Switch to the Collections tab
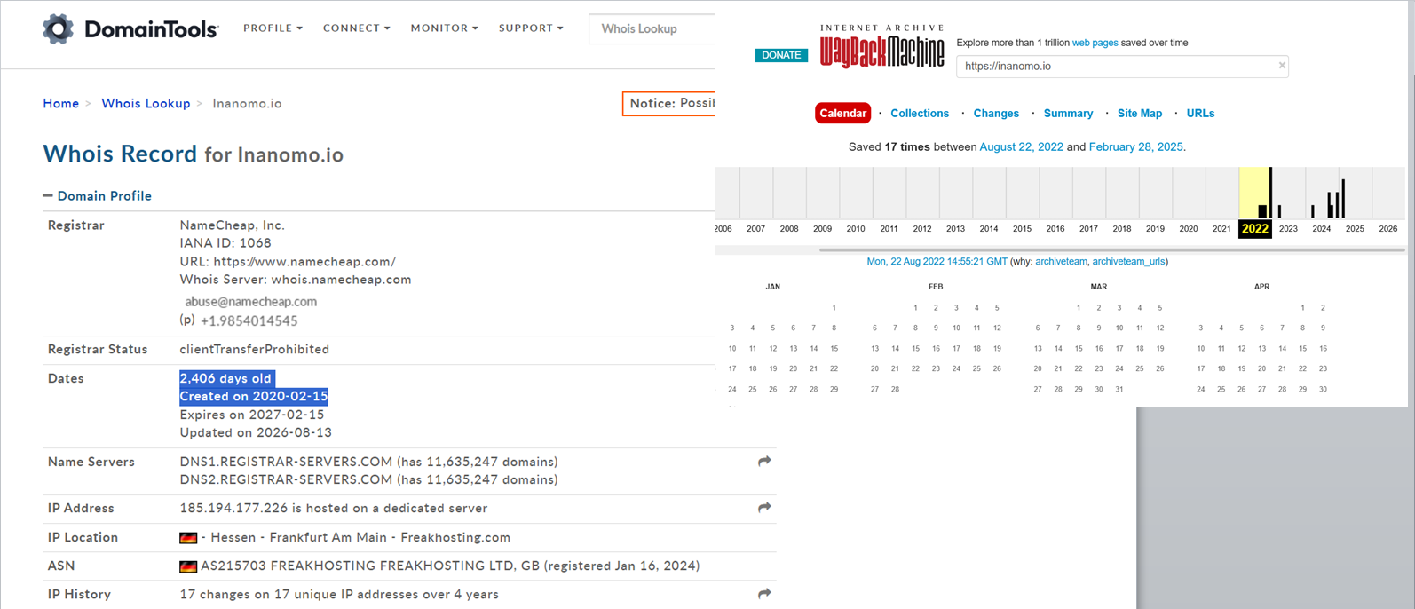 920,114
